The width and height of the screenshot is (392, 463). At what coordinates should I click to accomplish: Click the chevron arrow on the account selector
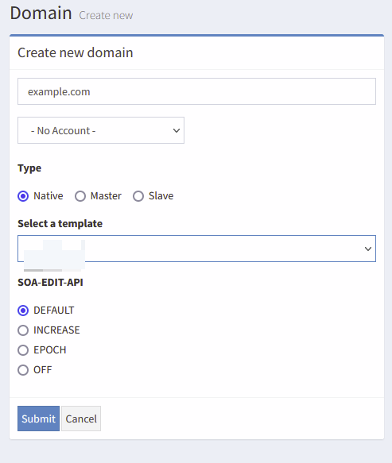177,130
